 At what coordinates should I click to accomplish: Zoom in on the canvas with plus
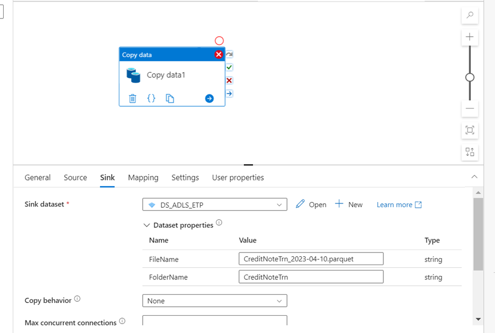470,37
